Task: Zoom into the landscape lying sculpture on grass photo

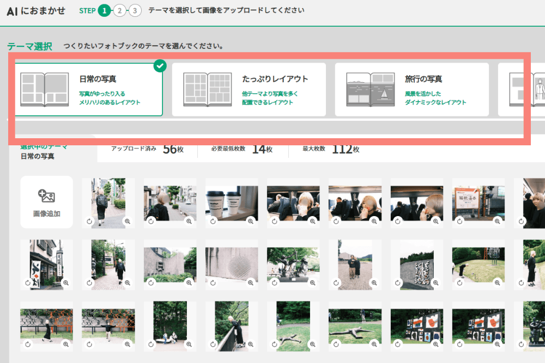Action: click(374, 344)
